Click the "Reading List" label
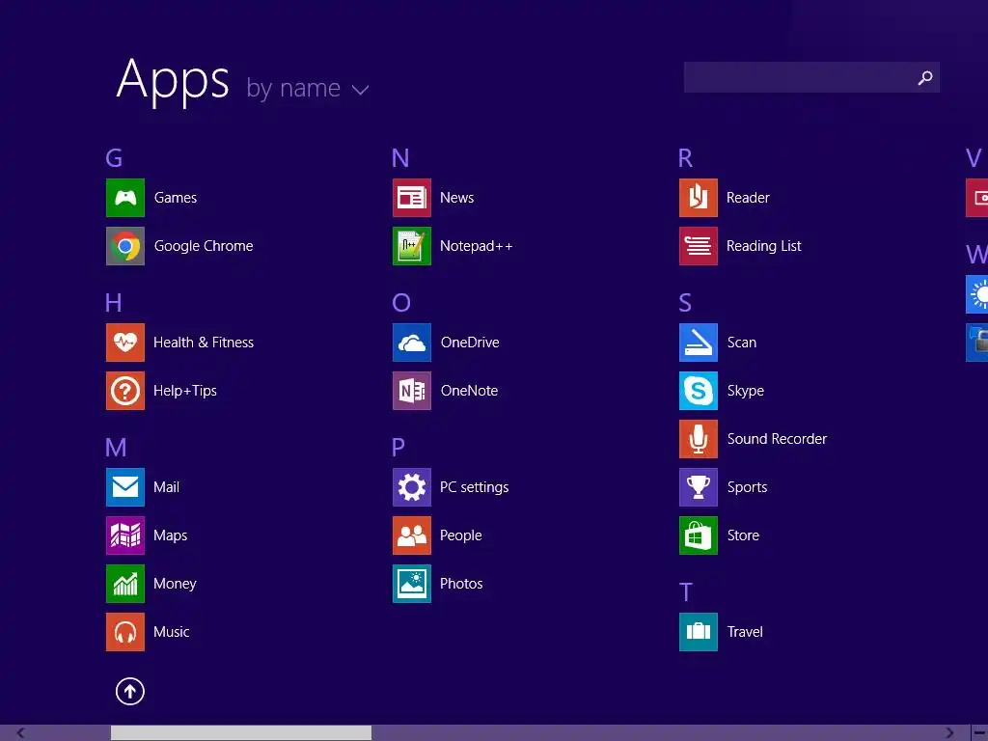 764,246
